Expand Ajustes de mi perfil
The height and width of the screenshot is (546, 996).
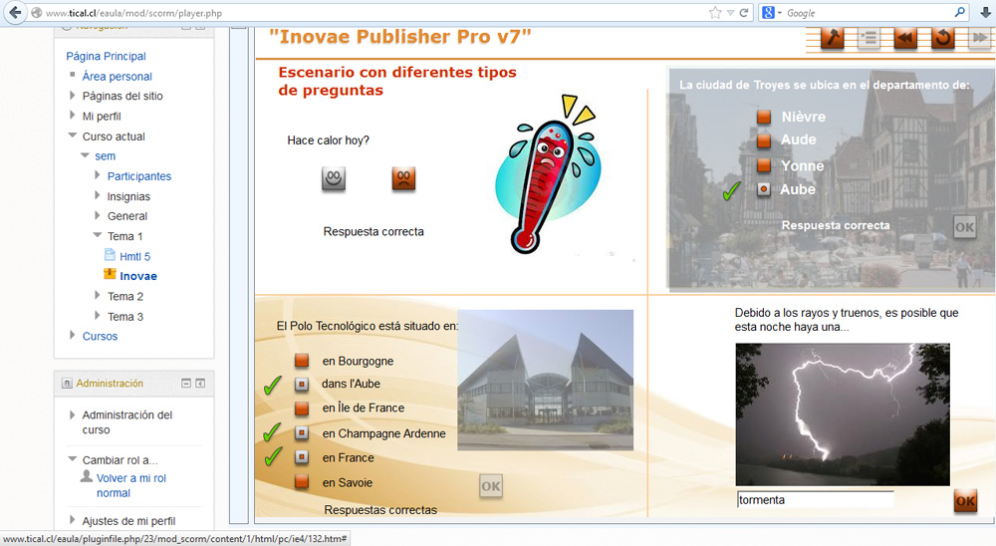click(x=72, y=520)
